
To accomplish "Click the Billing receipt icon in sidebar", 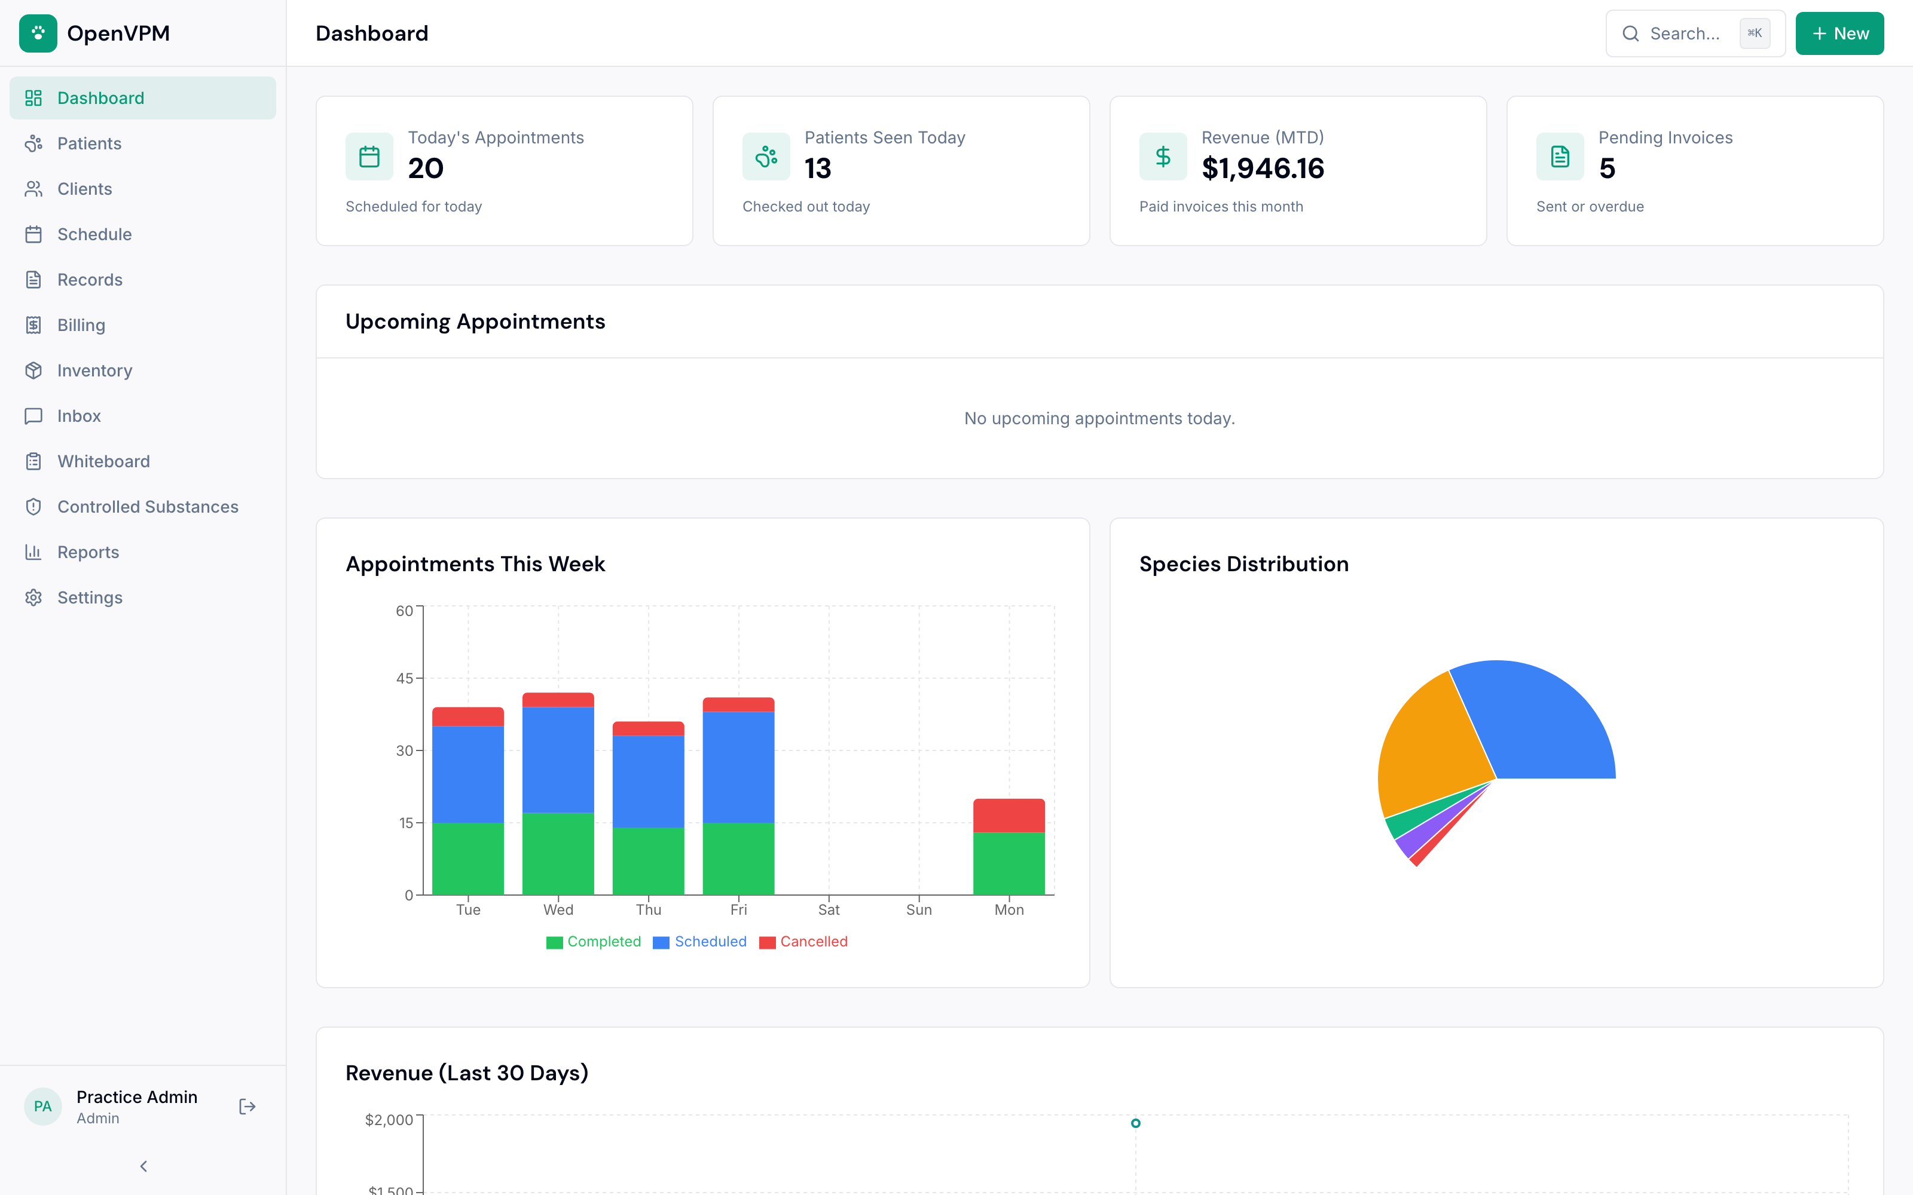I will 33,325.
